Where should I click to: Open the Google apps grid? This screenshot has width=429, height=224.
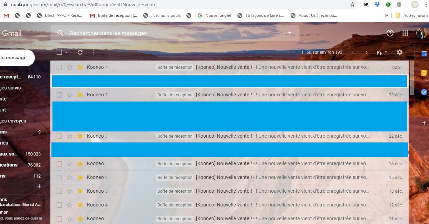(x=405, y=33)
